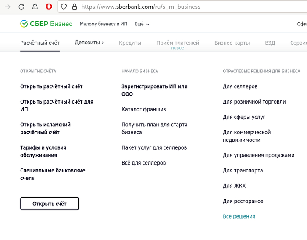Viewport: 307px width, 240px height.
Task: Expand the Ещё dropdown menu
Action: click(142, 24)
